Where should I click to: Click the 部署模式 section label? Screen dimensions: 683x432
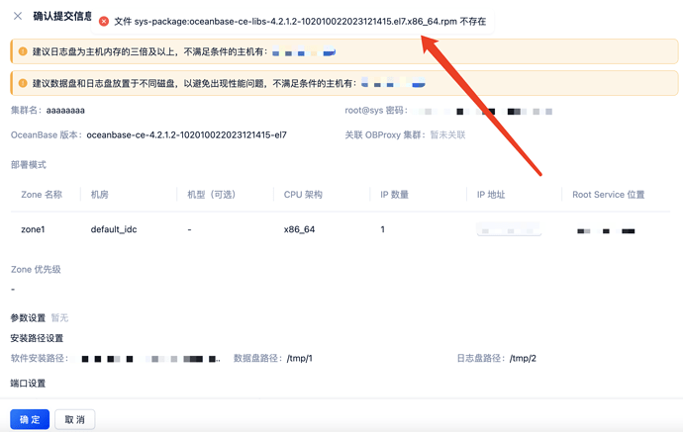click(29, 165)
